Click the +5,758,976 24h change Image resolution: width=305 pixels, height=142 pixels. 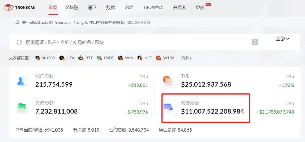(136, 112)
